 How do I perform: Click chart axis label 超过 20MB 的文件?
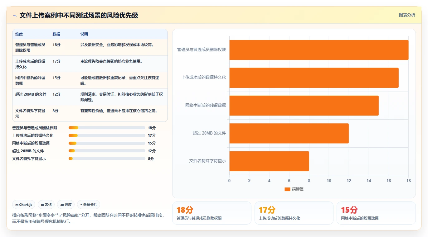(x=209, y=133)
